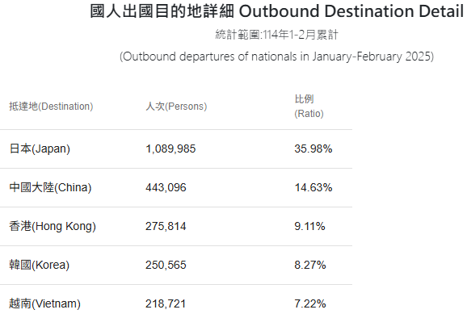Click China's persons value 443,096

(166, 187)
